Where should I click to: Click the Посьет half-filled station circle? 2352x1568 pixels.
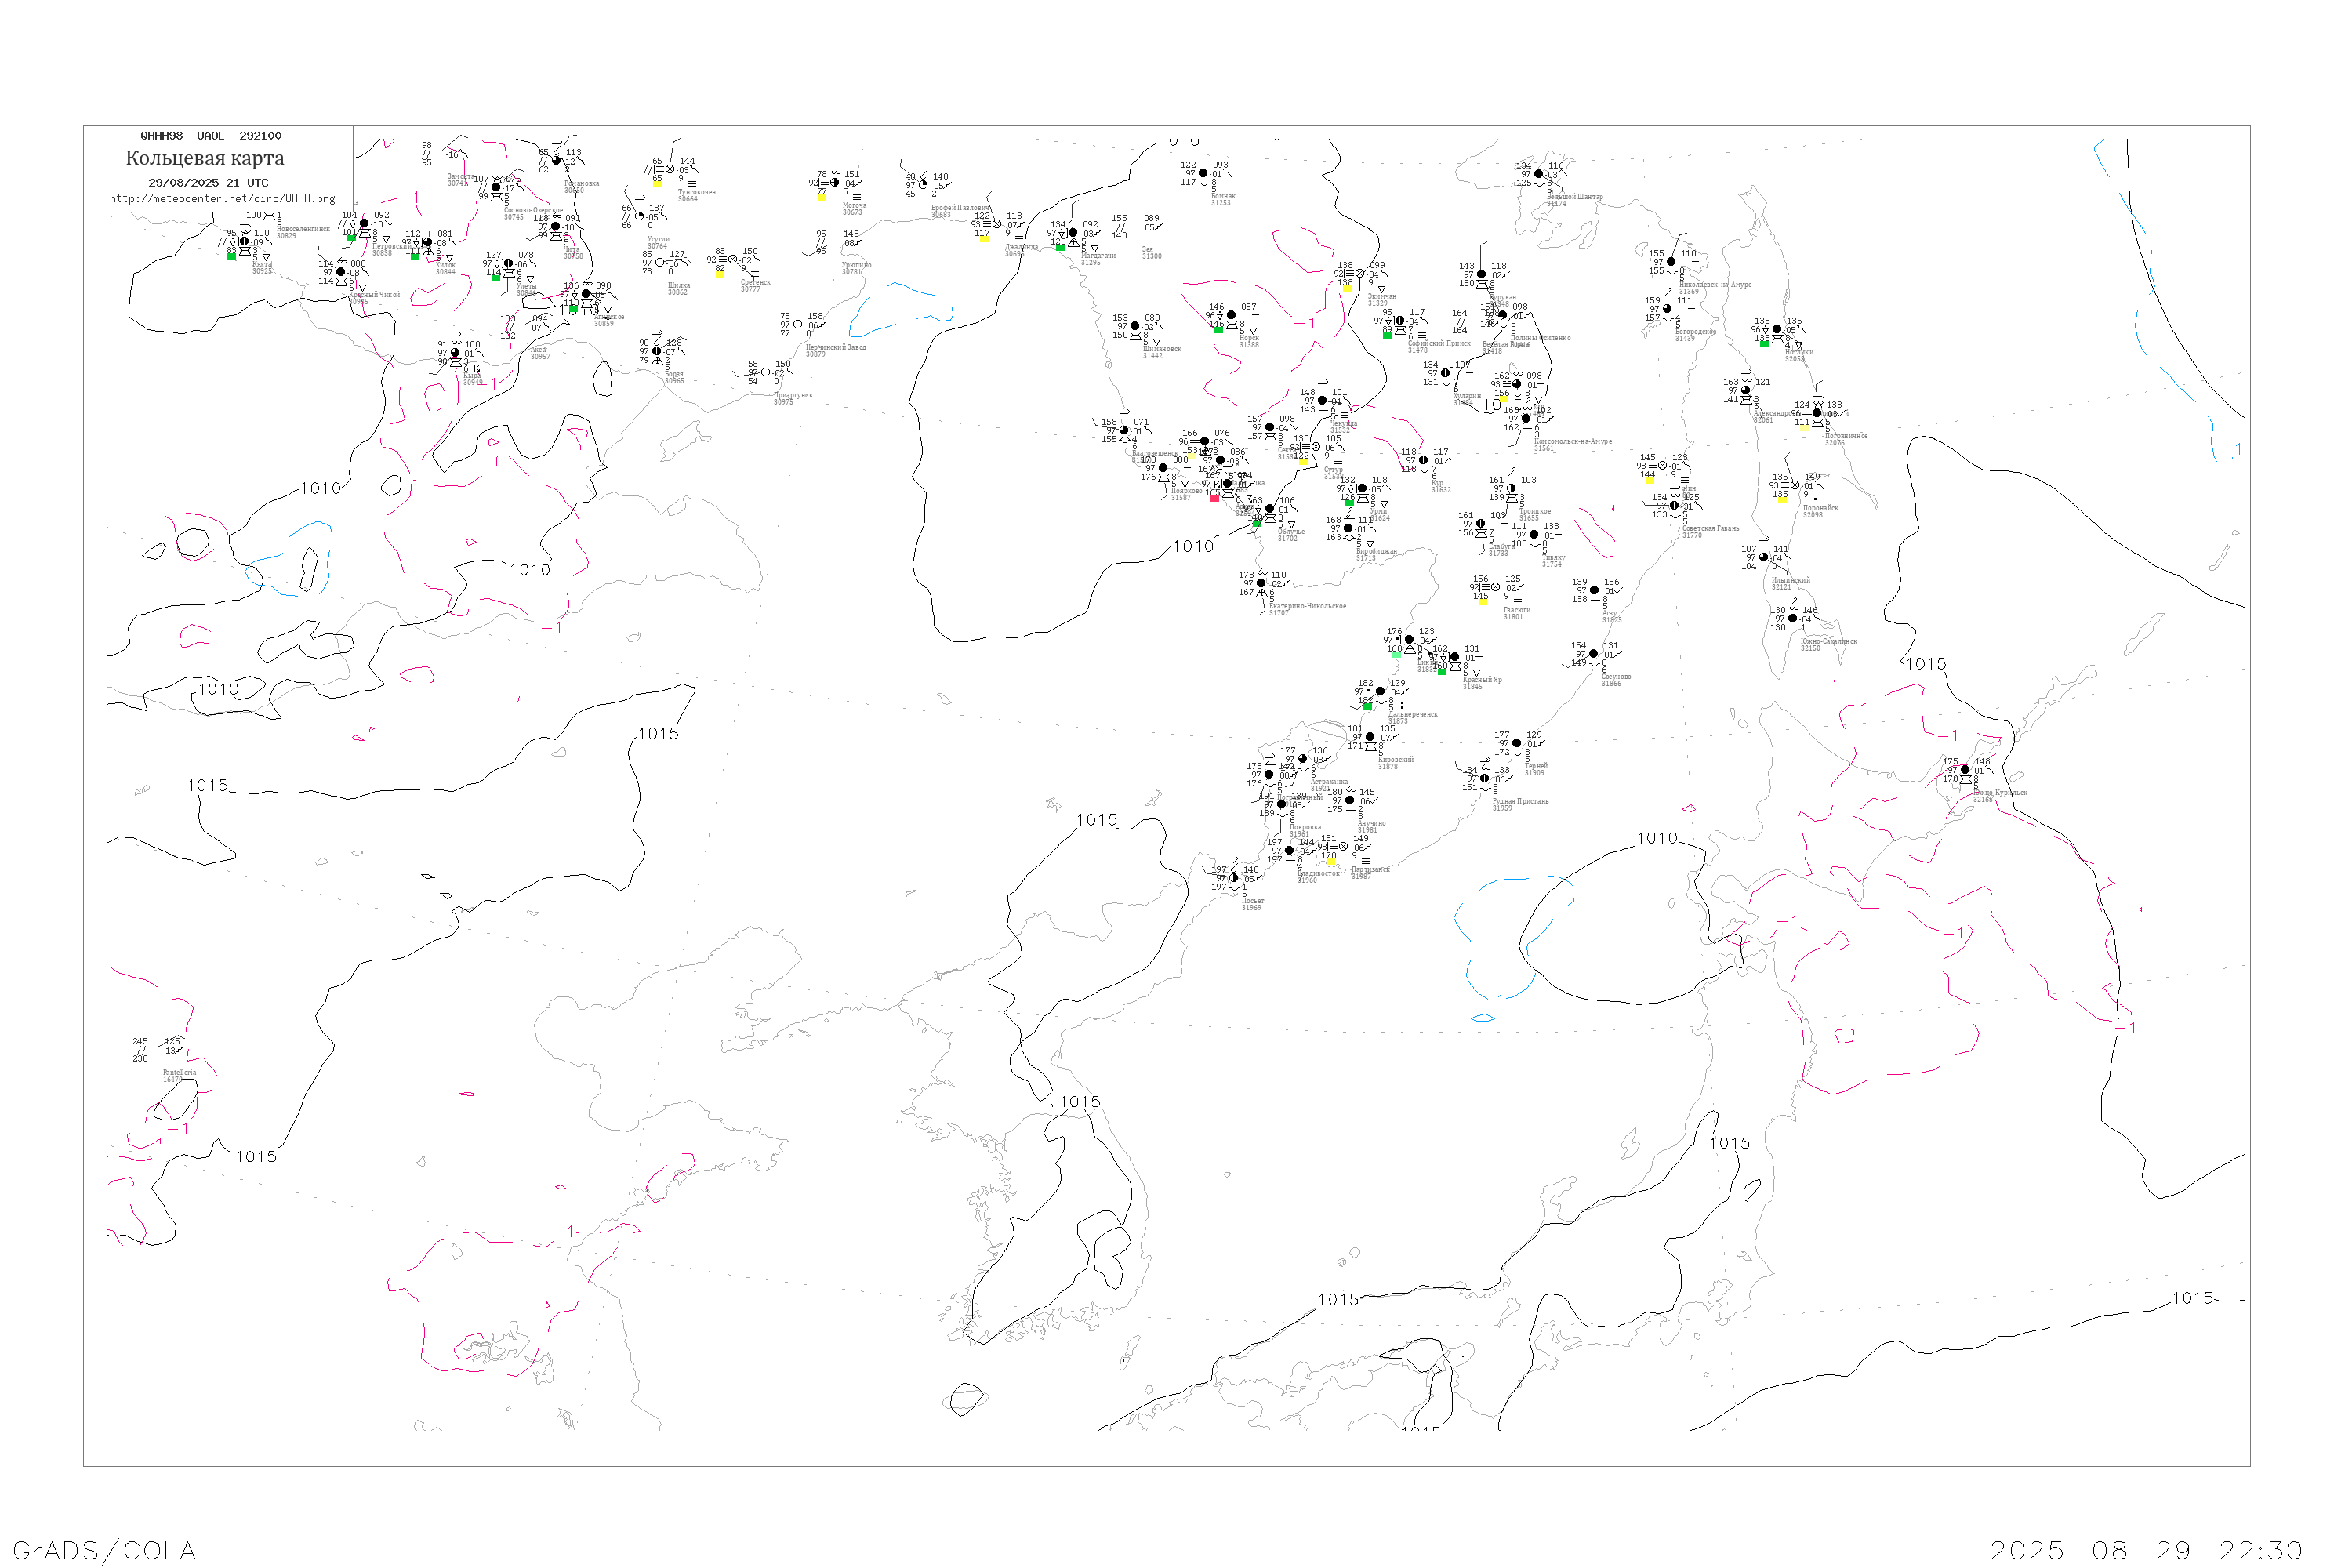tap(1234, 878)
